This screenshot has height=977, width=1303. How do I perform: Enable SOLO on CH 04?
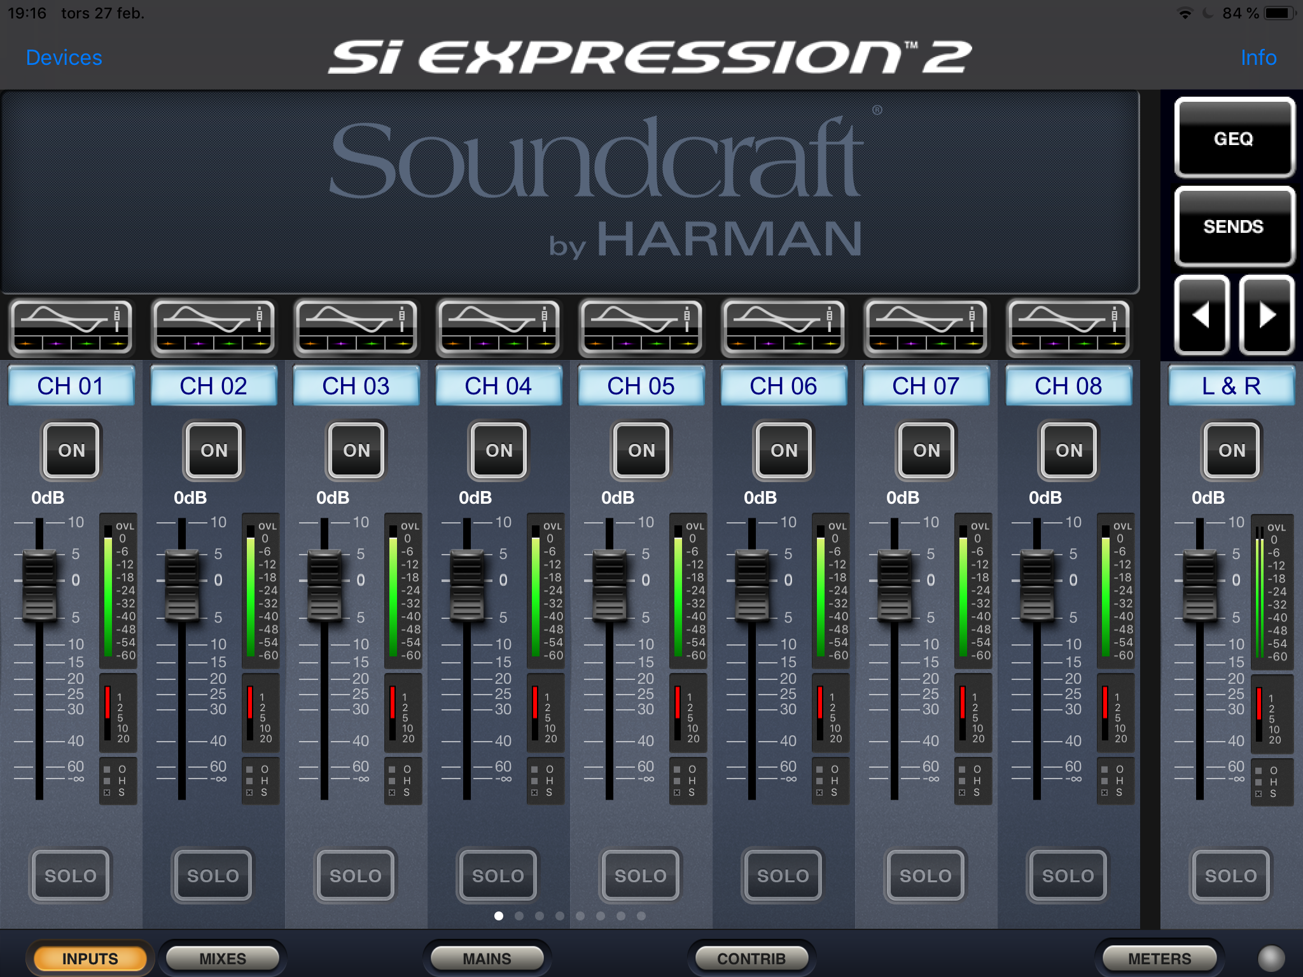pyautogui.click(x=498, y=875)
